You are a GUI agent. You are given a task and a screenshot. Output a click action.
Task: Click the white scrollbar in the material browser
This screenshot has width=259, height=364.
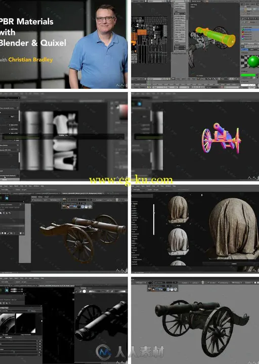(154, 220)
